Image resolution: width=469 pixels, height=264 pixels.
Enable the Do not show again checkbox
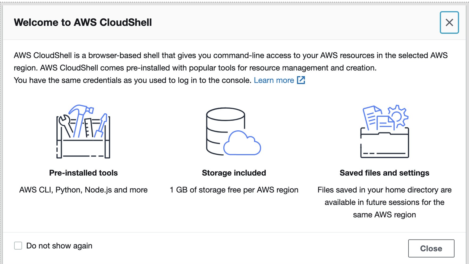pyautogui.click(x=18, y=246)
